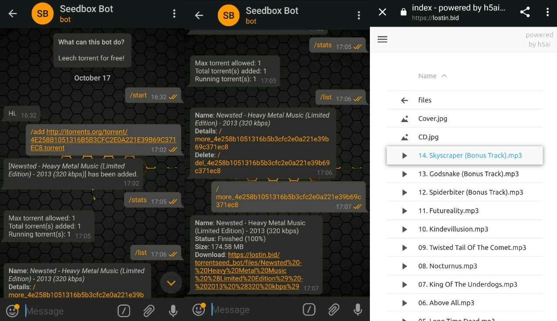
Task: Tap the sent '/start' message
Action: 154,96
